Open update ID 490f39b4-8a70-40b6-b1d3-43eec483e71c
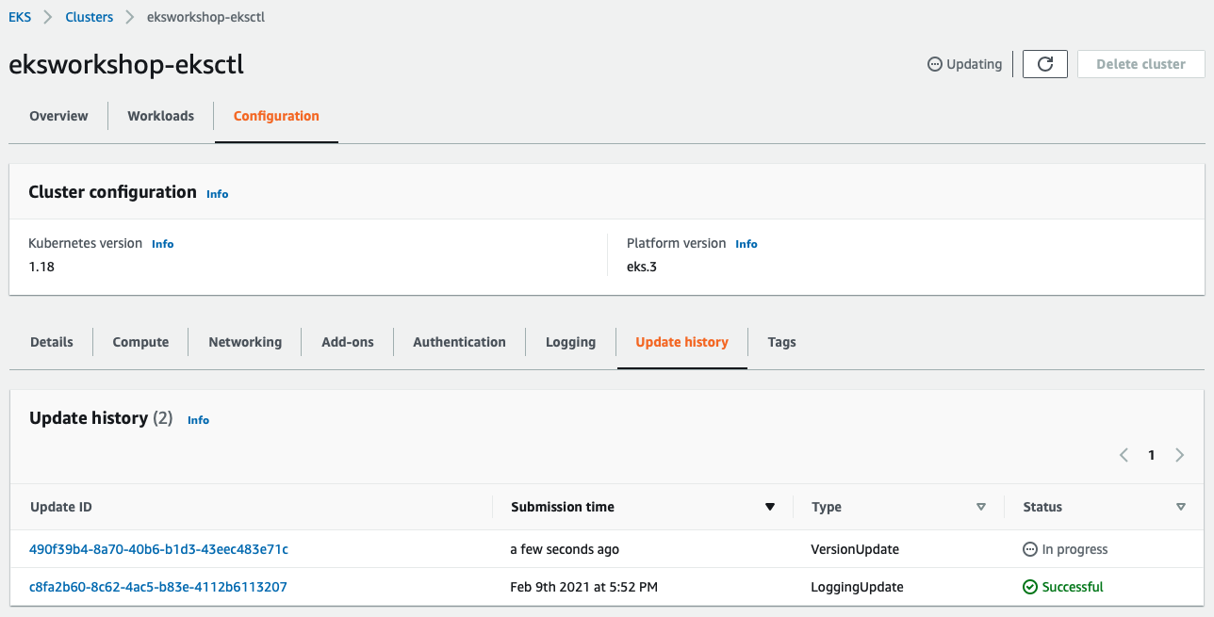 coord(159,549)
